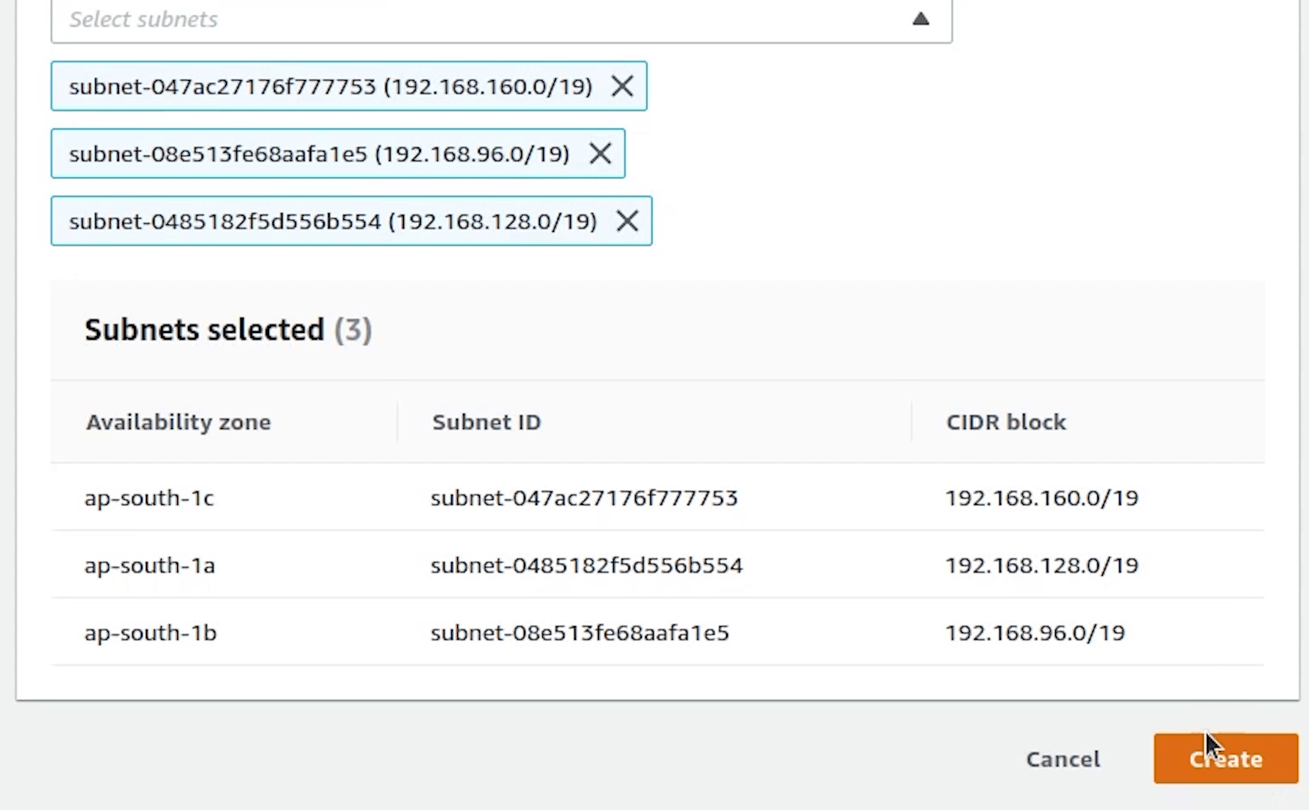Click the CIDR block column header
The width and height of the screenshot is (1309, 810).
click(1005, 421)
